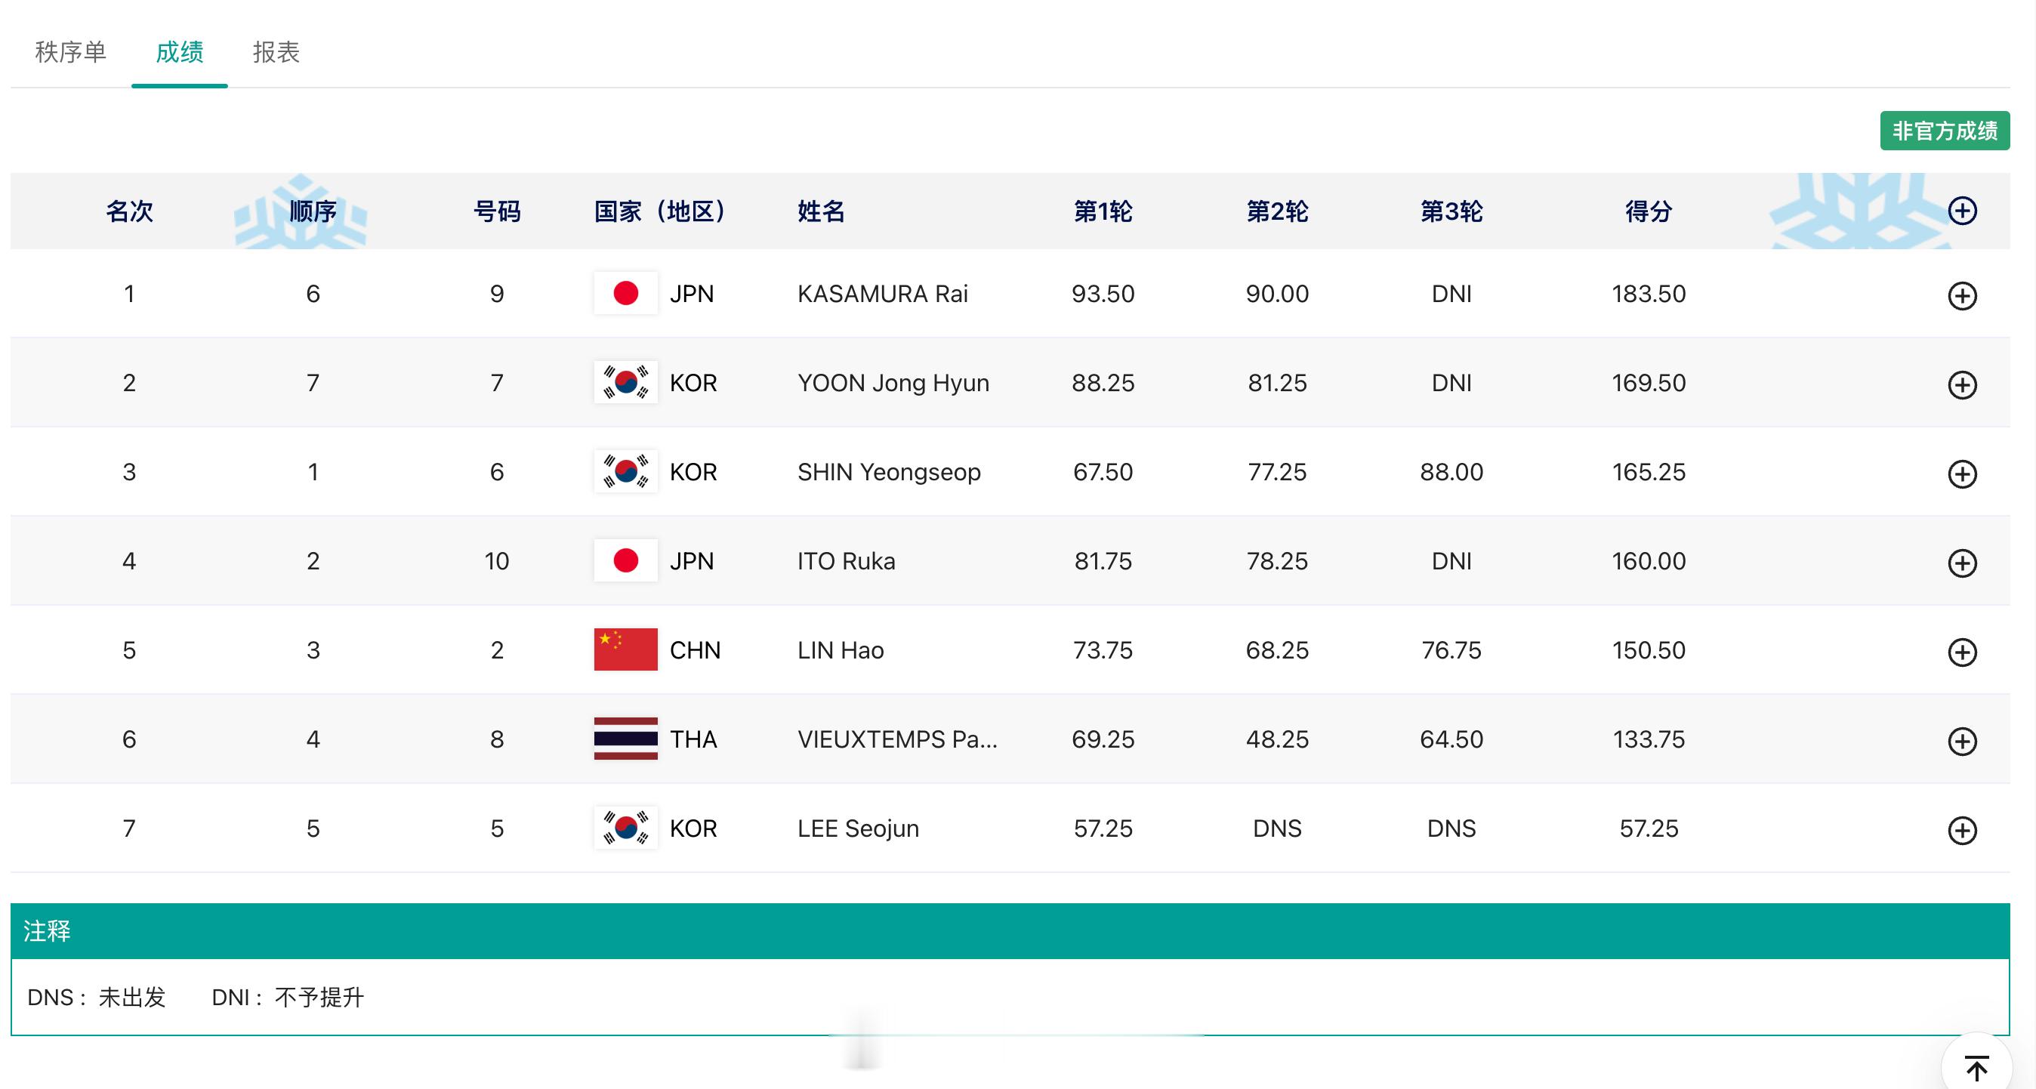Click the 第3轮 column header
2036x1089 pixels.
(x=1451, y=211)
